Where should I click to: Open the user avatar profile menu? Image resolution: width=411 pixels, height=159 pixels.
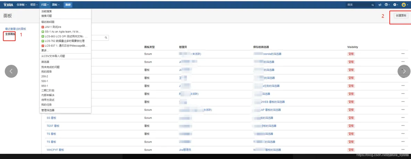click(405, 5)
